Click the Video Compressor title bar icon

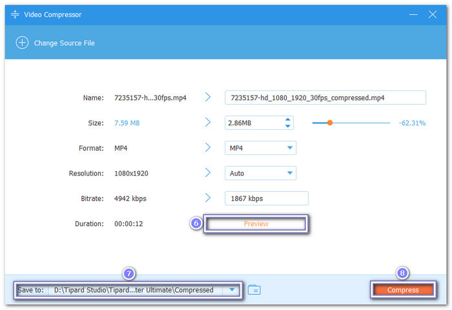15,14
